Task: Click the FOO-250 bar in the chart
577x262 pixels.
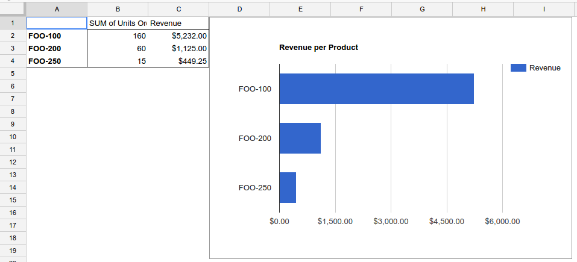Action: tap(288, 187)
